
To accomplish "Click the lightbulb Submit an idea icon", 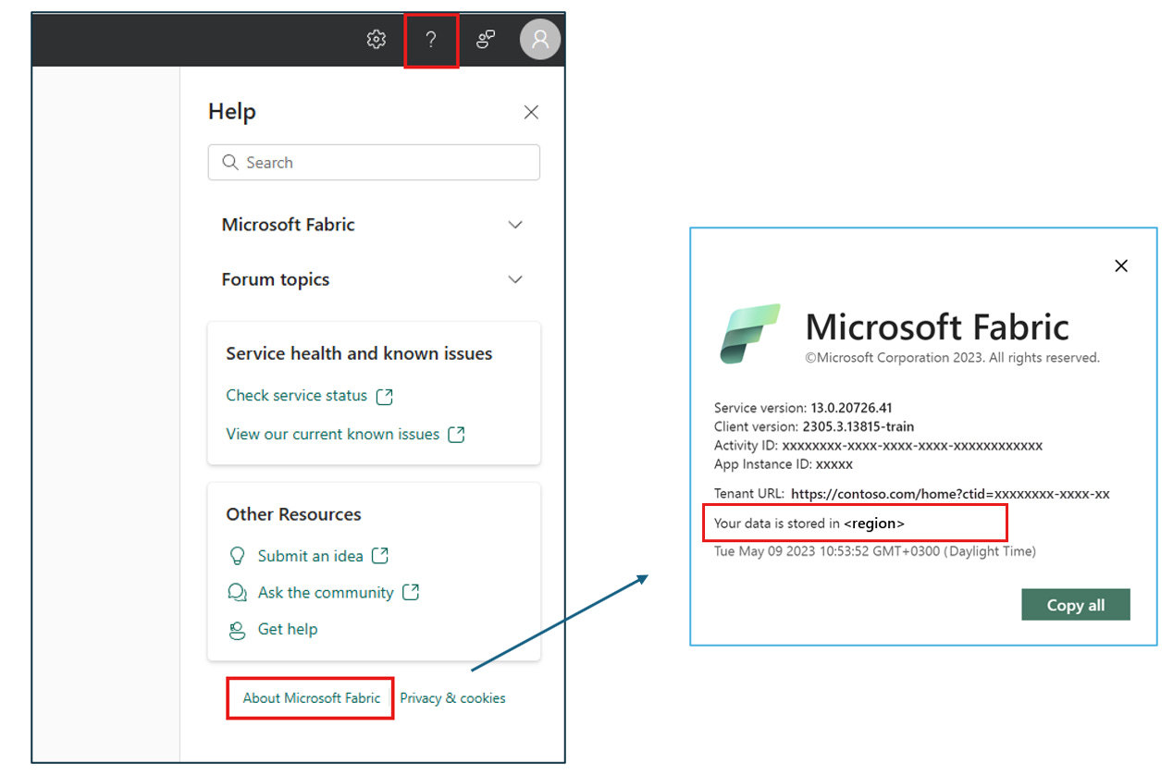I will (237, 556).
